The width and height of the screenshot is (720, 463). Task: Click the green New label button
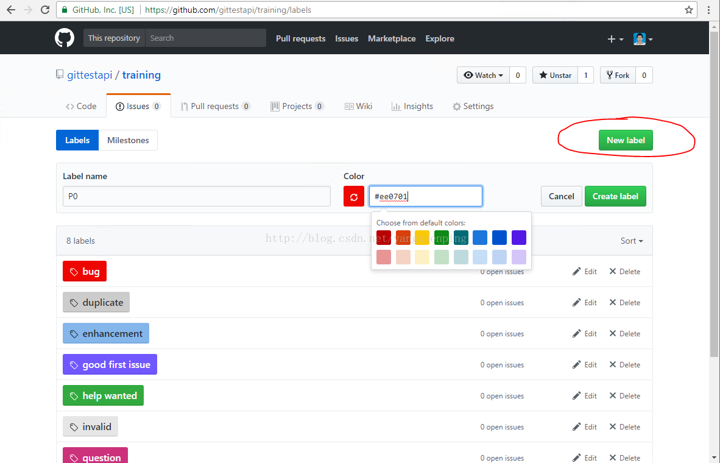click(x=626, y=140)
